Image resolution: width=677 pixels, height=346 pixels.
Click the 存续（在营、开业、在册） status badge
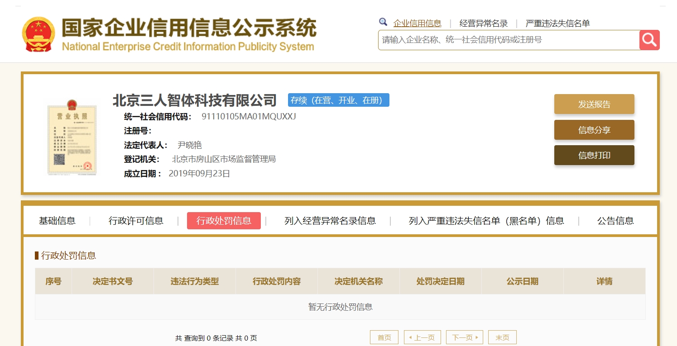[x=339, y=100]
